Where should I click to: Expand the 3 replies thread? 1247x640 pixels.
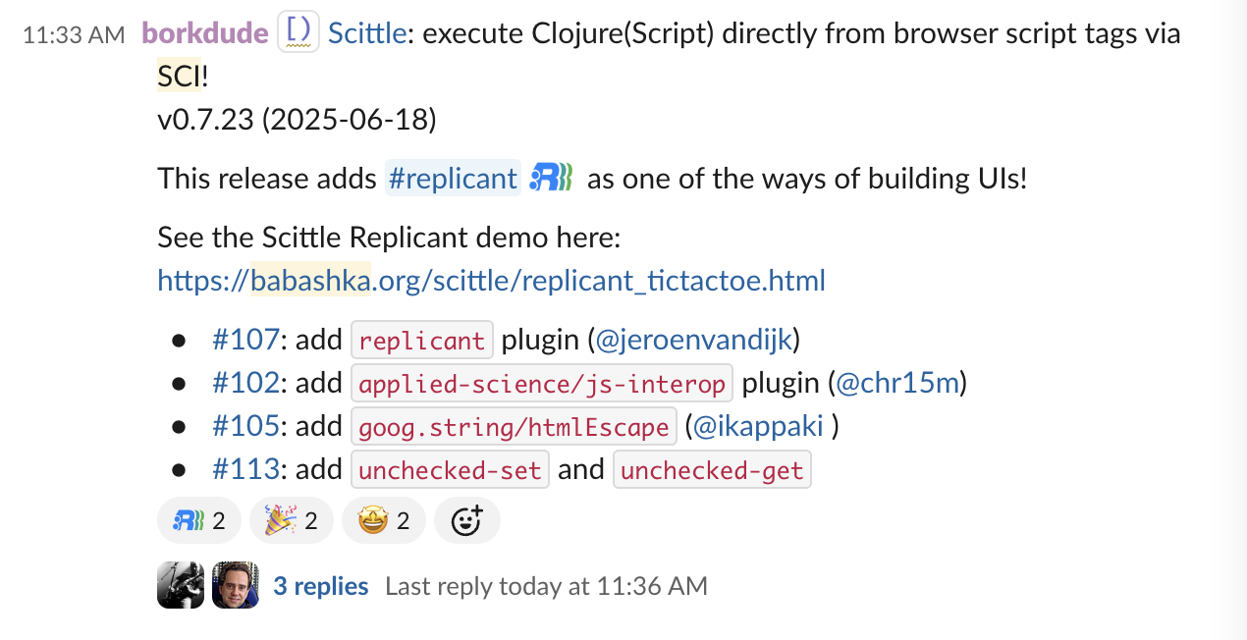coord(321,586)
